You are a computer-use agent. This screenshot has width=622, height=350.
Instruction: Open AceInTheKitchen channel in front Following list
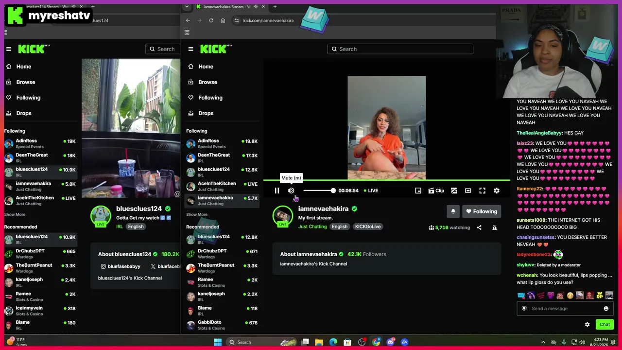222,186
